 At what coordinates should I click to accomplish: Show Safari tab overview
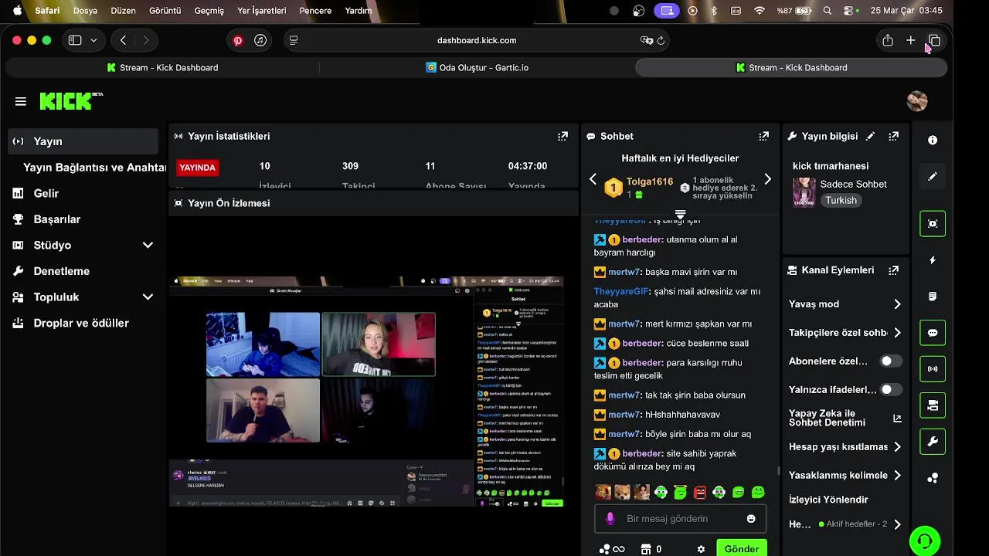pos(934,40)
